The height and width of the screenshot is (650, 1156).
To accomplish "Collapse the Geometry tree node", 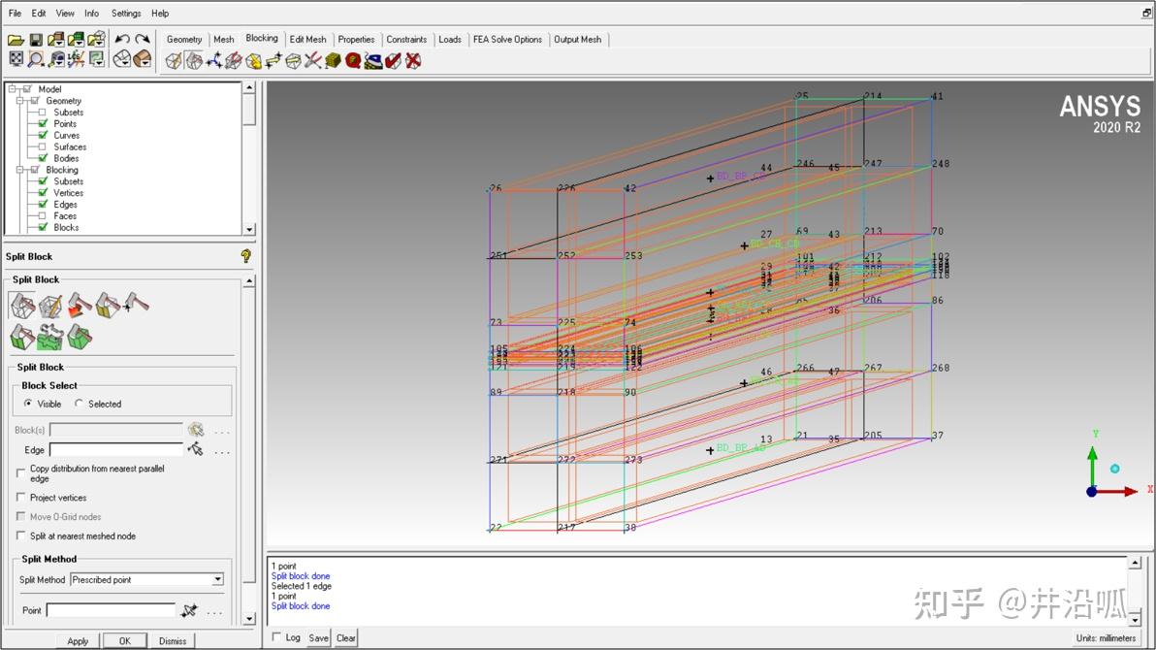I will point(19,101).
